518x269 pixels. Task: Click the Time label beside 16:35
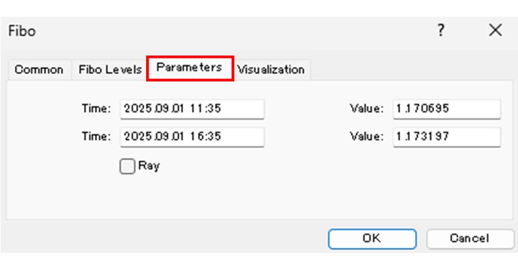(x=96, y=136)
